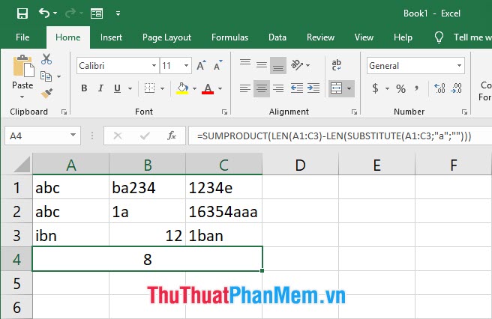This screenshot has width=492, height=319.
Task: Switch to the Insert tab
Action: [x=111, y=37]
